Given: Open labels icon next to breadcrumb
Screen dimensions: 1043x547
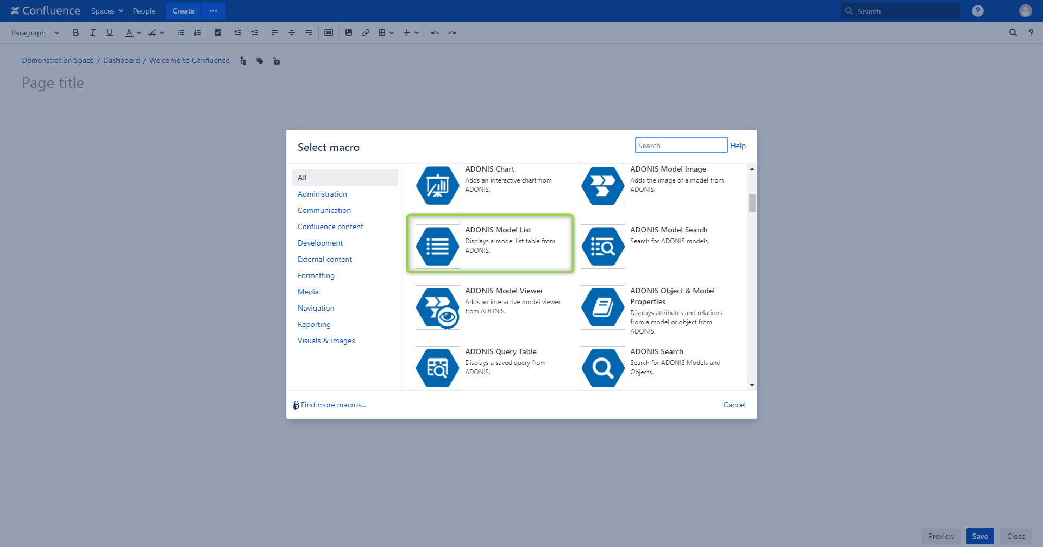Looking at the screenshot, I should [x=260, y=61].
